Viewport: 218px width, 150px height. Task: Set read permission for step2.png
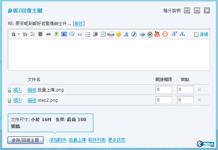164,100
